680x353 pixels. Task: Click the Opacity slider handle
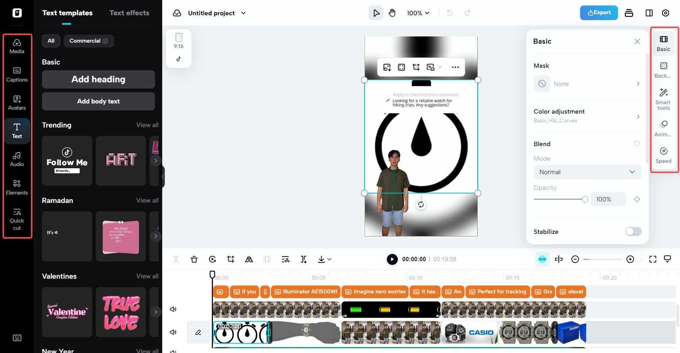585,199
